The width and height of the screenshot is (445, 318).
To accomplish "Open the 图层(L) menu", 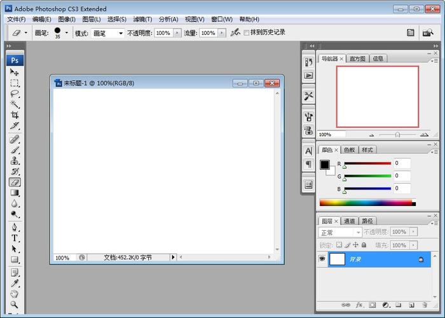I will point(92,19).
